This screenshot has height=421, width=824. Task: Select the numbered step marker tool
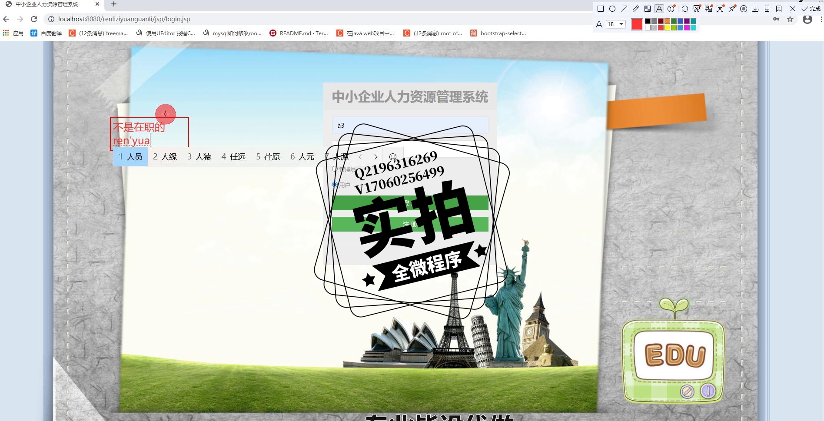[x=671, y=9]
